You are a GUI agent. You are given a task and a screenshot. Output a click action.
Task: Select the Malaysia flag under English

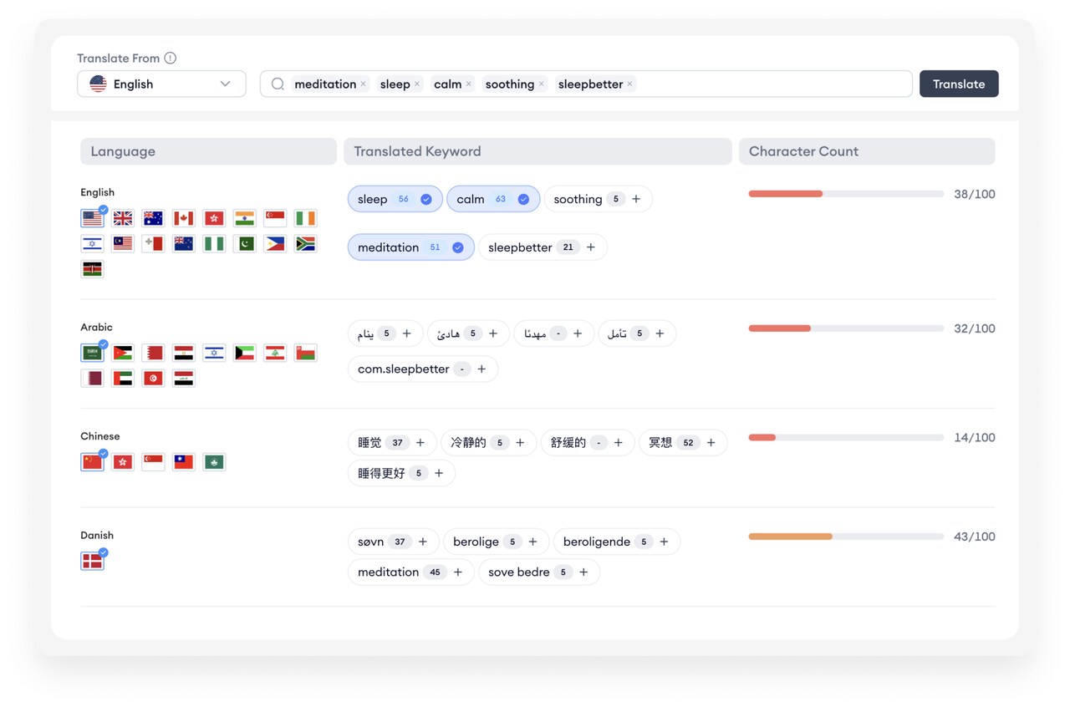(123, 244)
